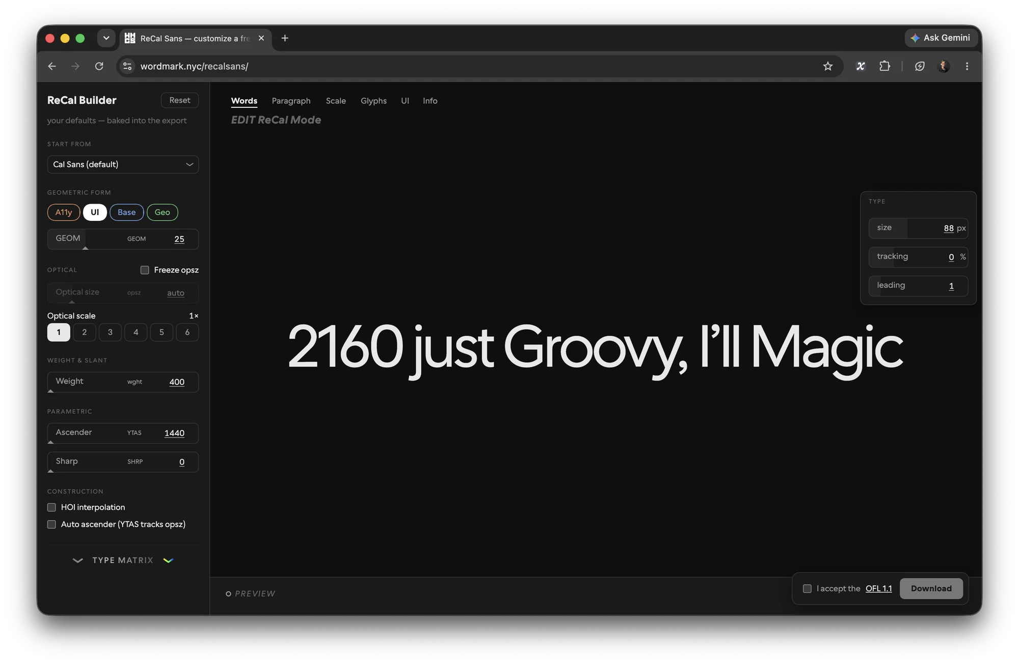Select optical scale 6
The image size is (1019, 664).
[x=187, y=332]
